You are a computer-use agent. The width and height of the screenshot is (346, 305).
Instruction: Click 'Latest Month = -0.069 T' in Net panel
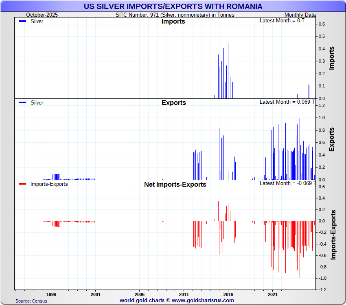(x=287, y=183)
